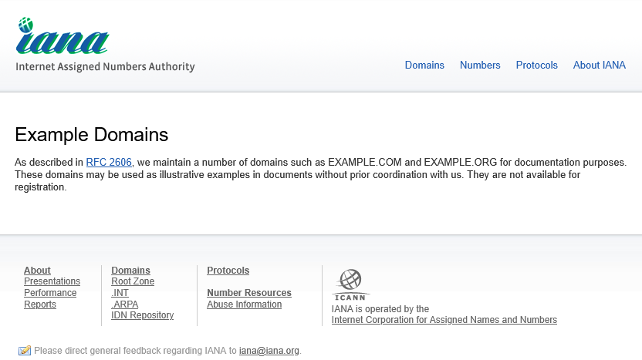642x360 pixels.
Task: Visit the Presentations footer link
Action: 52,281
